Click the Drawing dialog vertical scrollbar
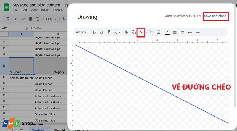Viewport: 237px width, 131px height. coord(235,56)
